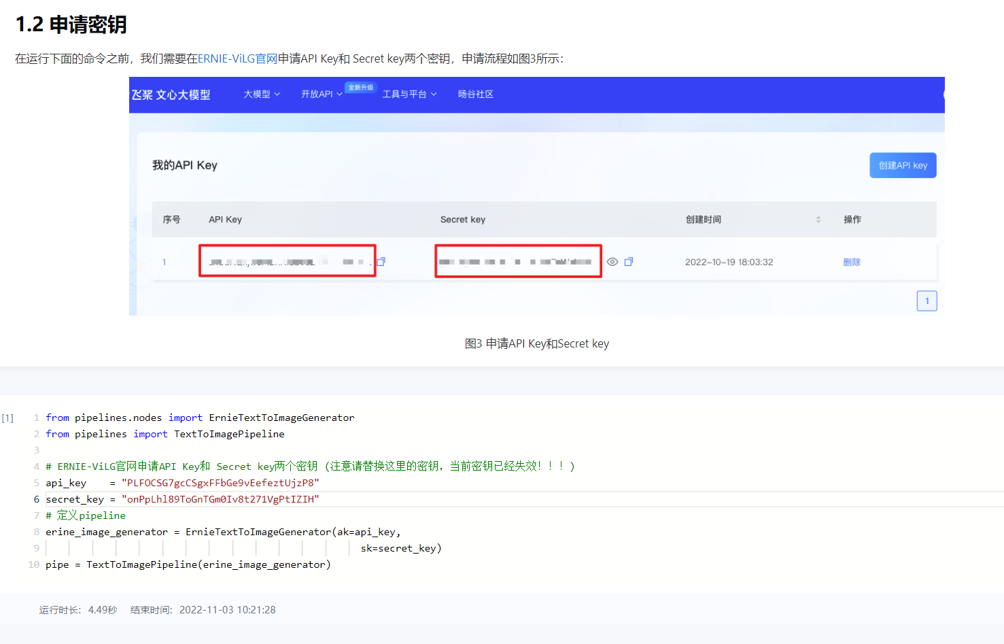
Task: Expand the 工具与平台 dropdown
Action: tap(409, 95)
